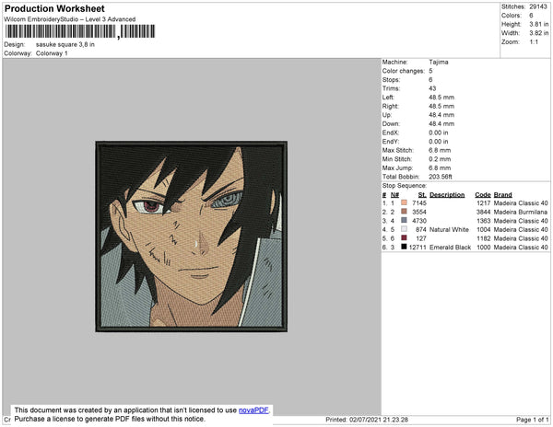Select the 'Emerald Black' description cell

point(450,248)
